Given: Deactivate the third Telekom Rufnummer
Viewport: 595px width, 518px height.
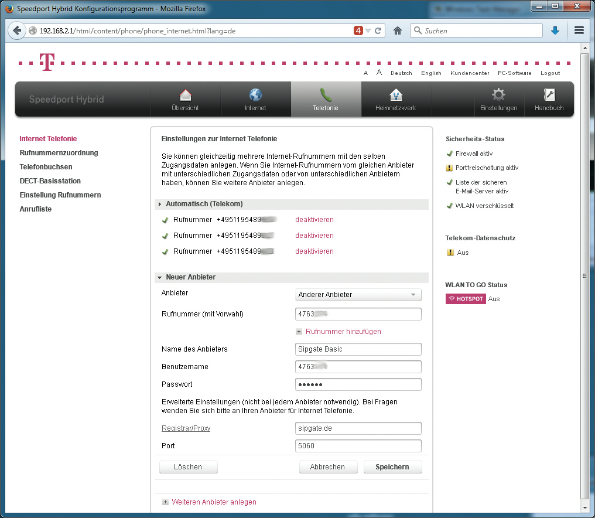Looking at the screenshot, I should click(x=314, y=251).
